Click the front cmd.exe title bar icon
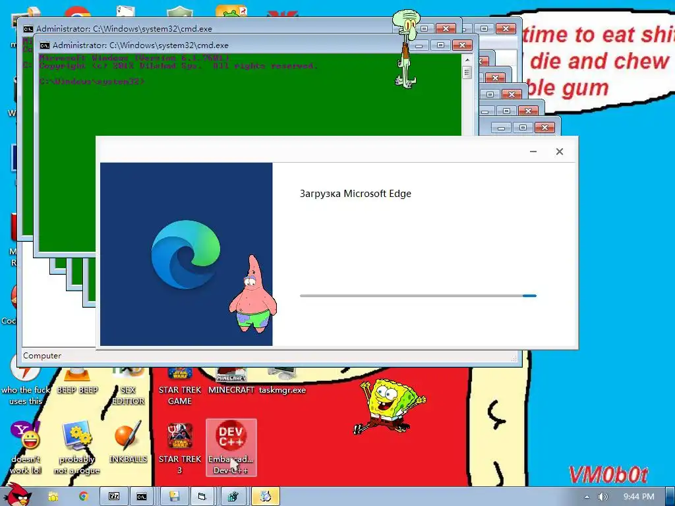This screenshot has height=506, width=675. click(45, 45)
